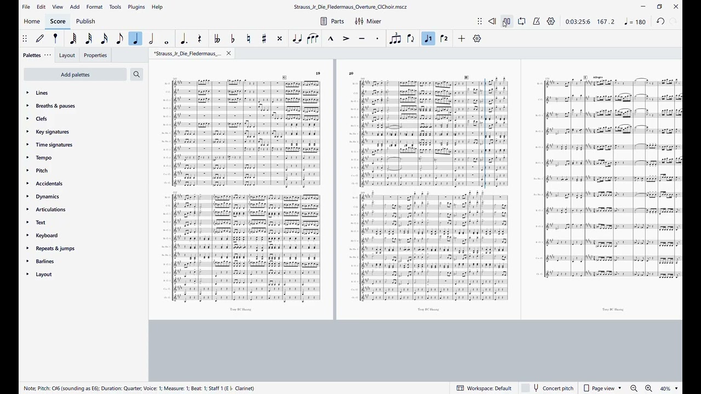This screenshot has height=394, width=701.
Task: Toggle rest input
Action: (200, 39)
